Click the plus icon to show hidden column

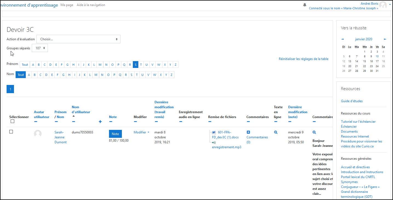coord(100,122)
